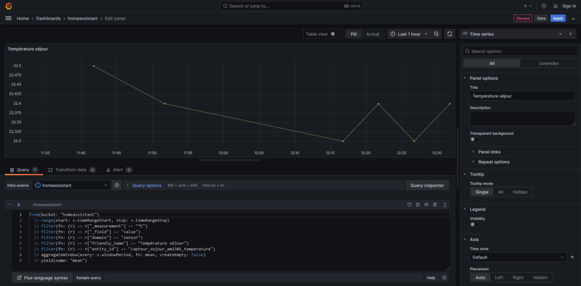
Task: Switch to the Overrides tab
Action: coord(549,63)
